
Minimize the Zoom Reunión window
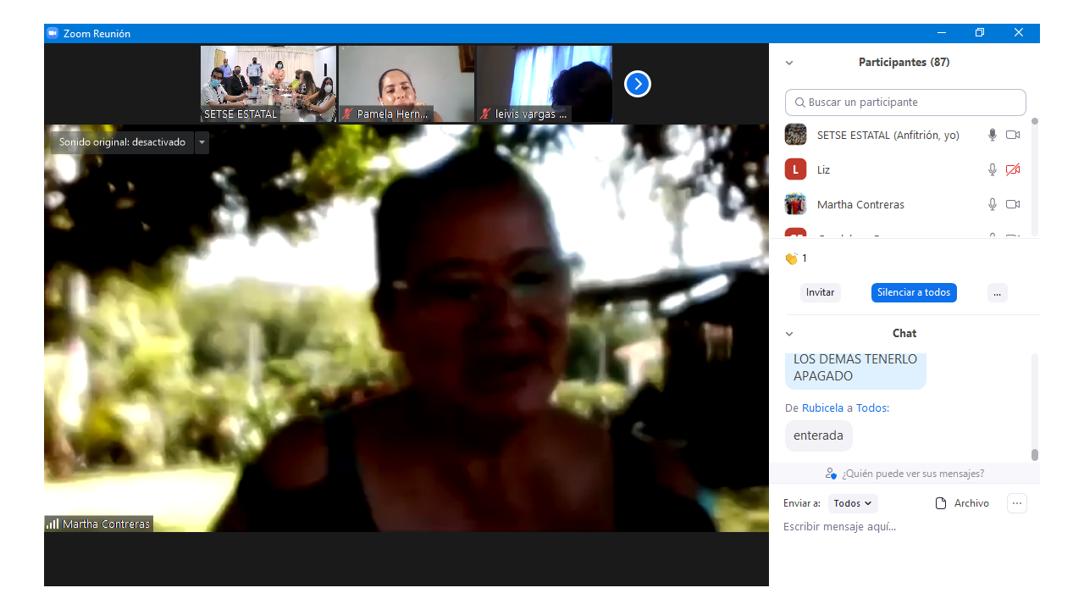(941, 33)
